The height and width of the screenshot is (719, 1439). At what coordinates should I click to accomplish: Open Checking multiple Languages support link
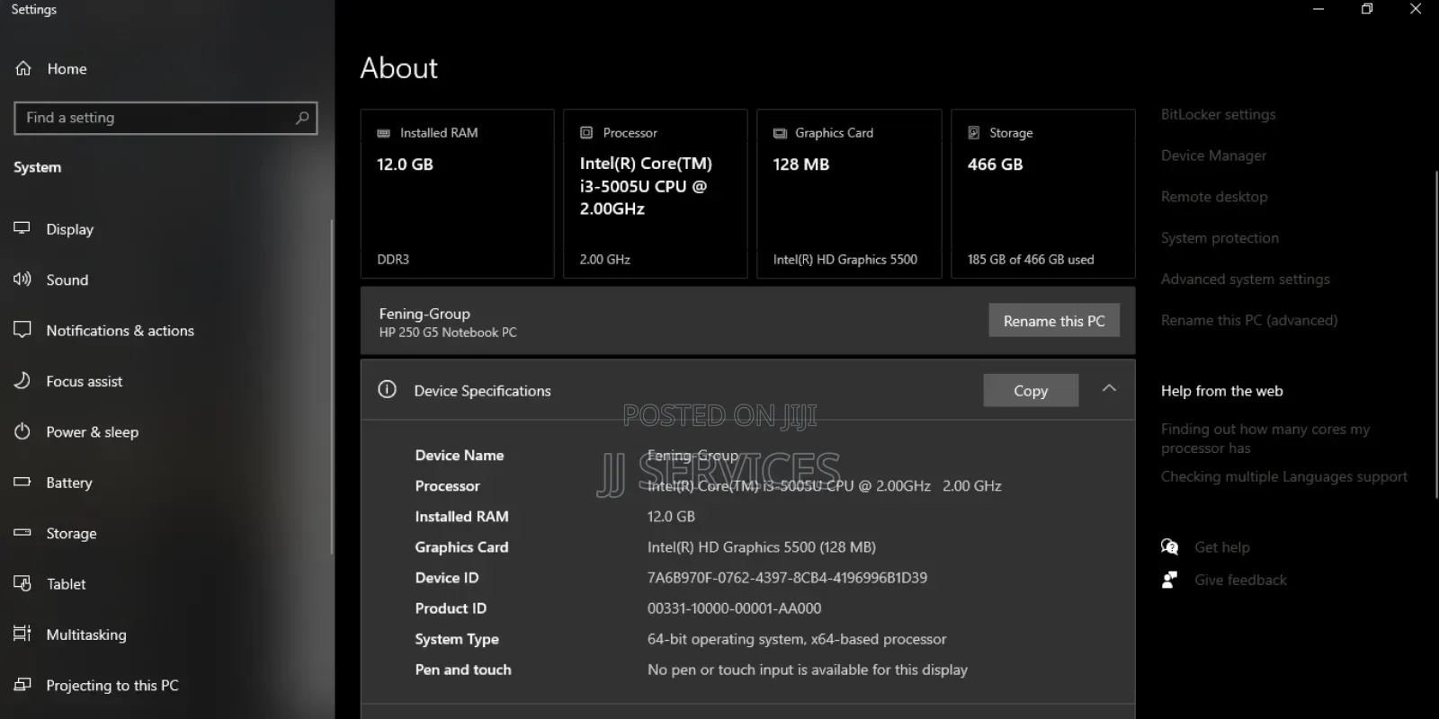tap(1283, 476)
